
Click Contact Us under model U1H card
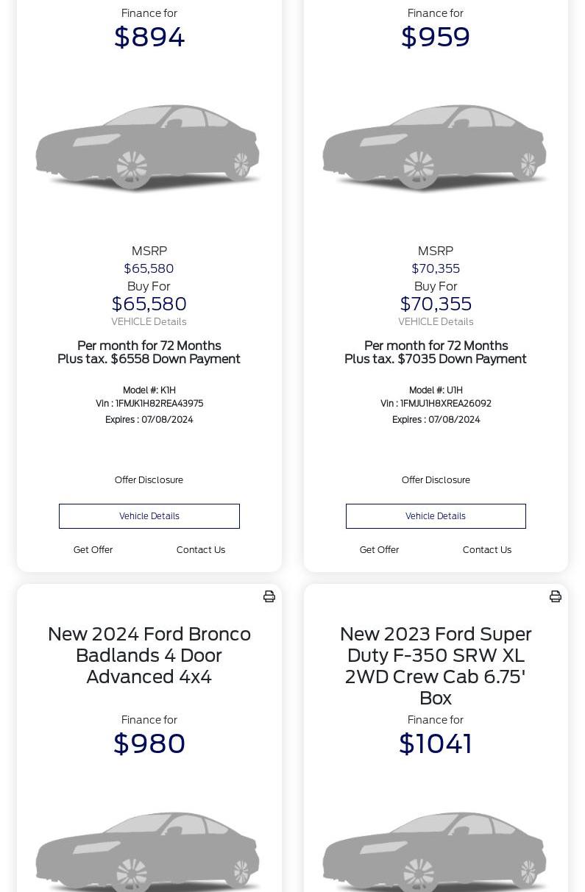487,550
